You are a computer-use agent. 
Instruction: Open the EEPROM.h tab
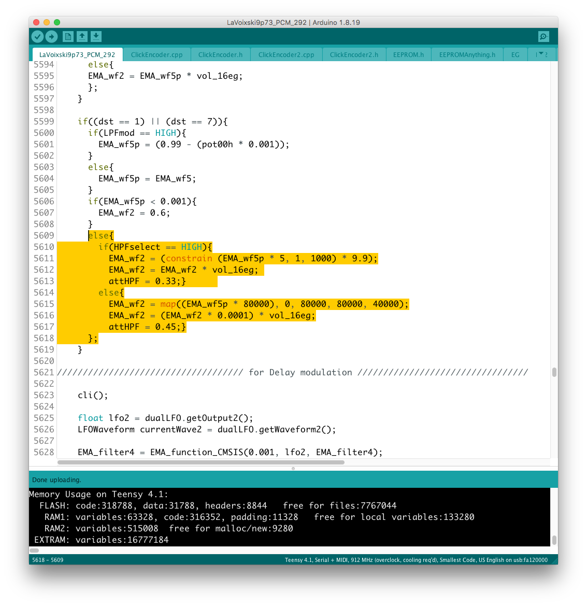point(408,54)
